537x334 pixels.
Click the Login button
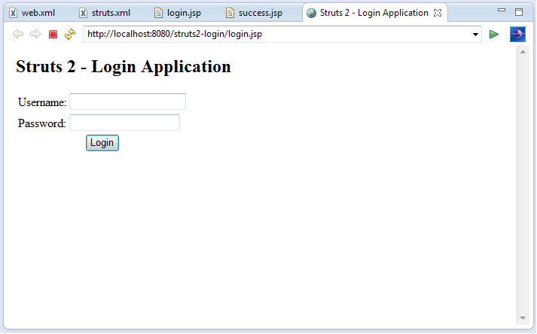[102, 143]
